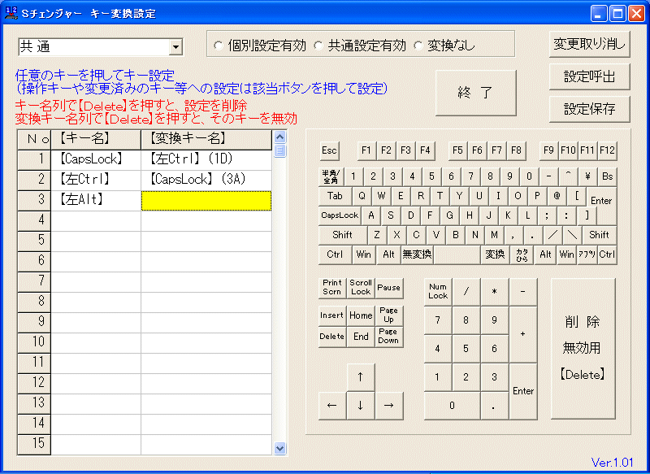
Task: Click the left arrow key on the virtual keyboard
Action: (332, 405)
